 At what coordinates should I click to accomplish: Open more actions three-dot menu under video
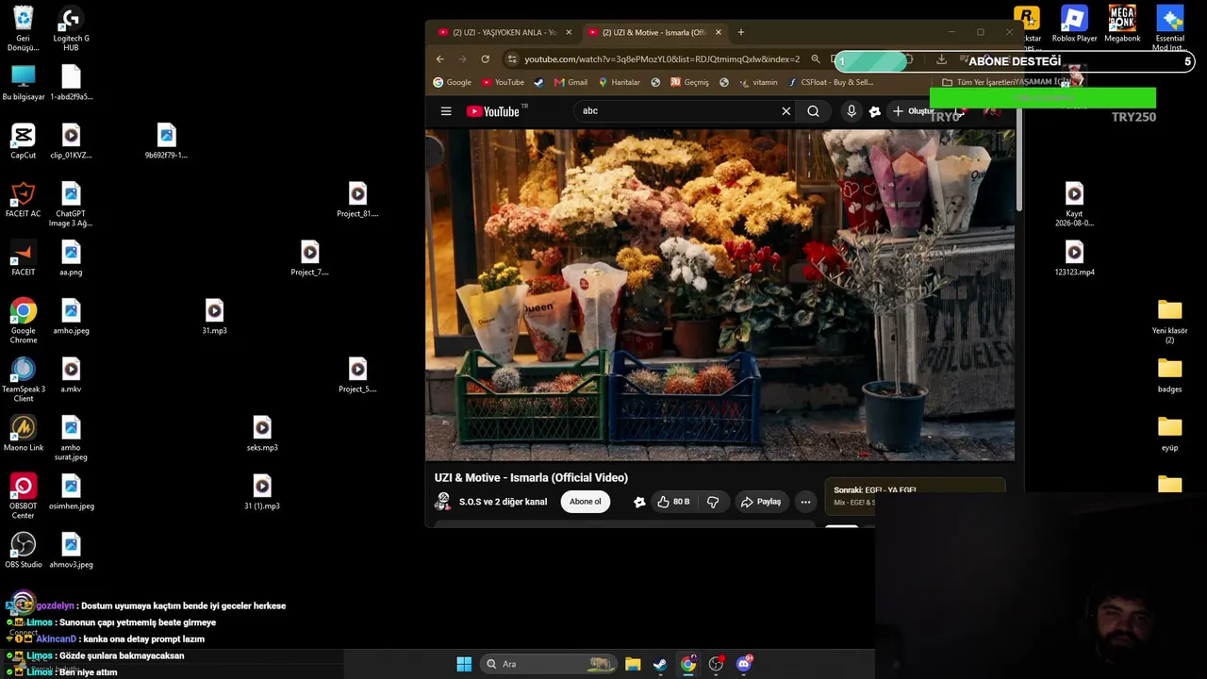pyautogui.click(x=805, y=502)
